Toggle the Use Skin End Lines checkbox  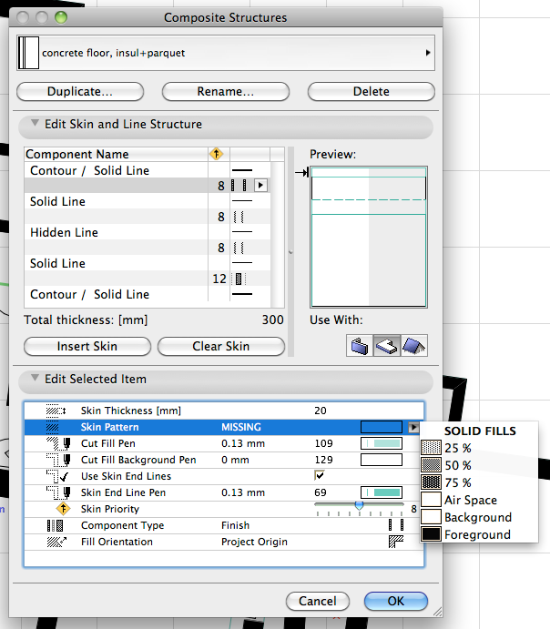[320, 475]
